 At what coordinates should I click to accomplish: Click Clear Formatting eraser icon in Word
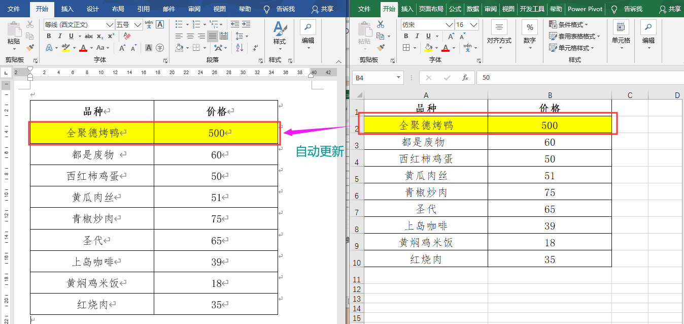pyautogui.click(x=127, y=36)
